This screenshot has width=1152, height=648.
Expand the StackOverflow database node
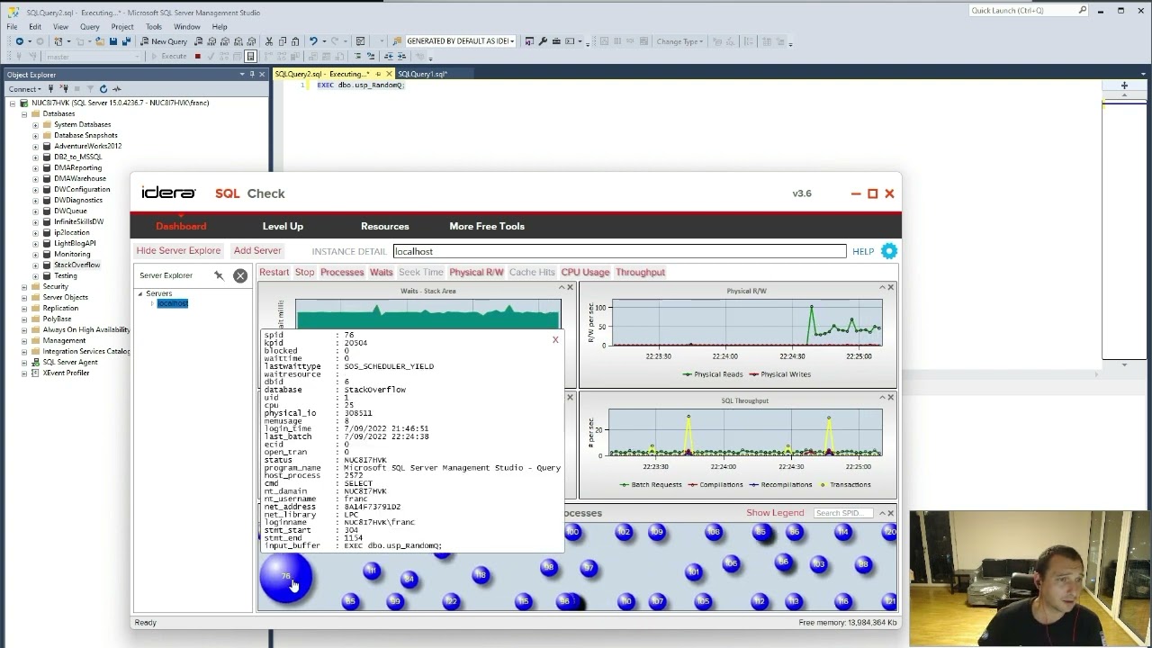coord(35,265)
